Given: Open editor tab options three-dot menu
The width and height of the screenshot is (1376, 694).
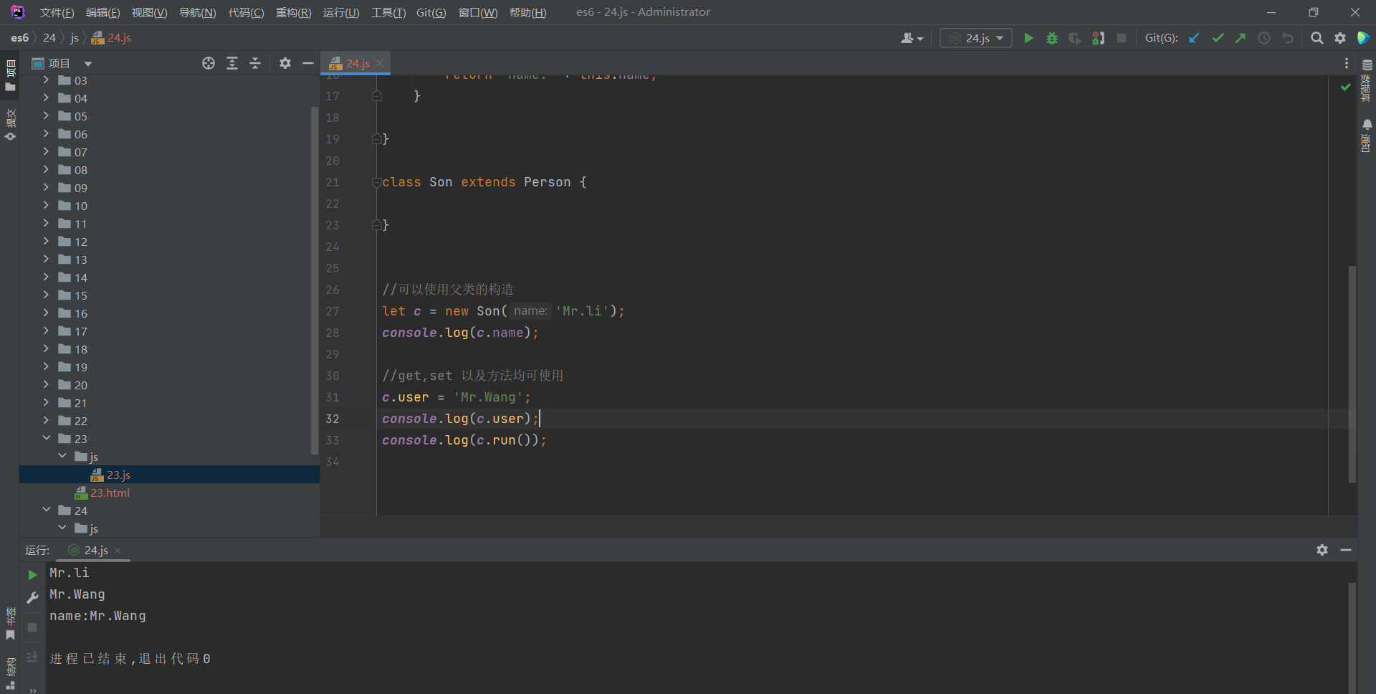Looking at the screenshot, I should point(1347,63).
